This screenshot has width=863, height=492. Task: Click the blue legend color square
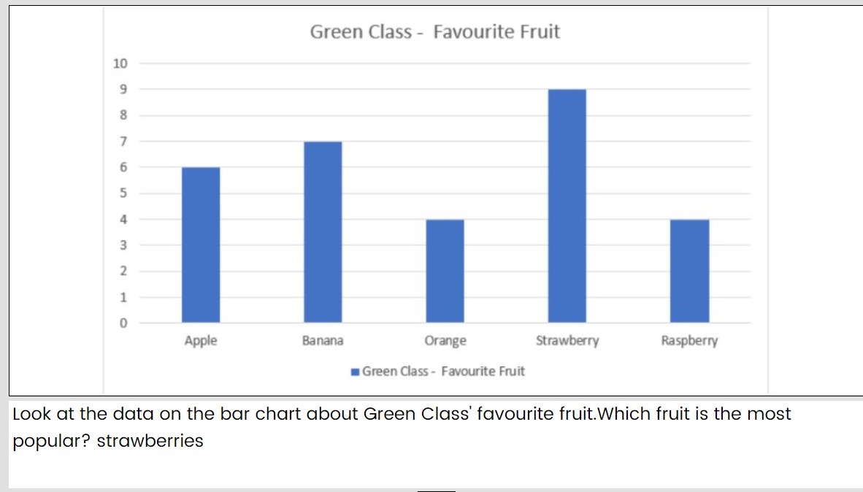tap(355, 372)
